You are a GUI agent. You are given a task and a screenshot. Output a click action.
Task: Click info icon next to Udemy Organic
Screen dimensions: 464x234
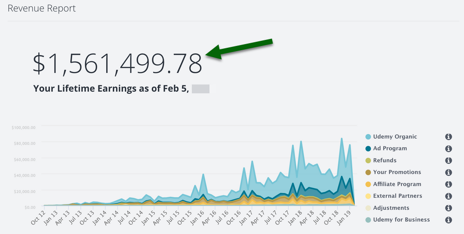pos(449,136)
